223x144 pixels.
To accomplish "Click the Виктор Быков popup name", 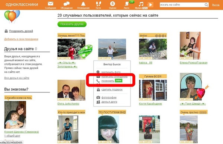I will click(112, 64).
